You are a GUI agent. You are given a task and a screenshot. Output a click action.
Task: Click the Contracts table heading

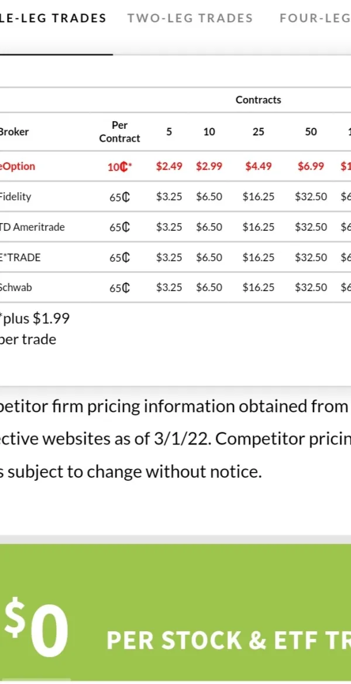pos(258,100)
